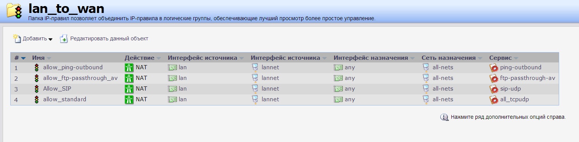Open the allow_standard rule name
The image size is (579, 142).
point(65,99)
